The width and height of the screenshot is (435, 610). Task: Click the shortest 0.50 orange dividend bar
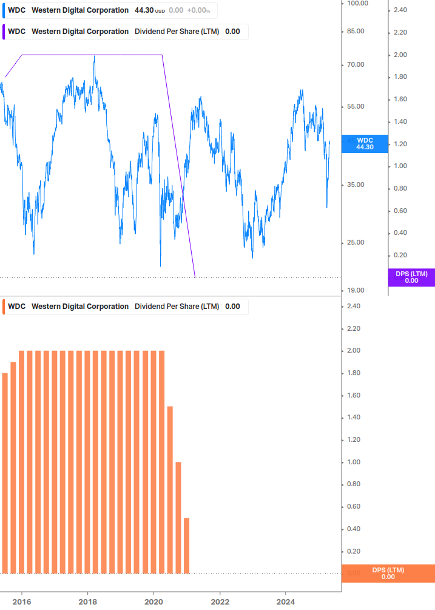pyautogui.click(x=187, y=546)
